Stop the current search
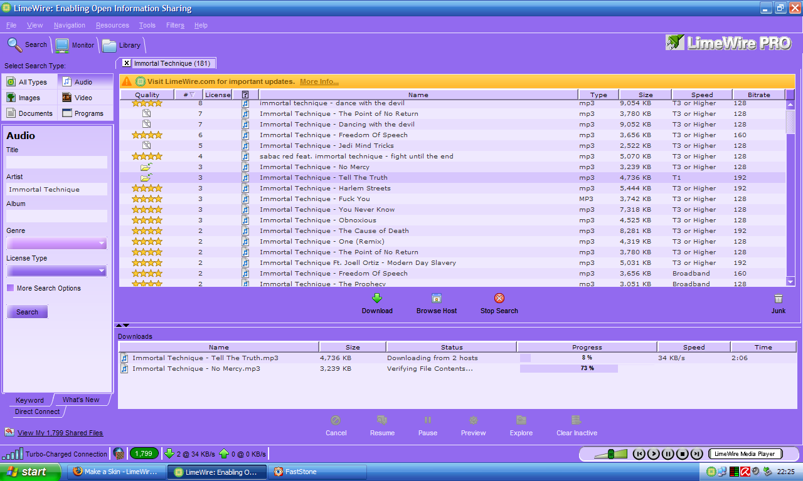803x481 pixels. pyautogui.click(x=499, y=304)
